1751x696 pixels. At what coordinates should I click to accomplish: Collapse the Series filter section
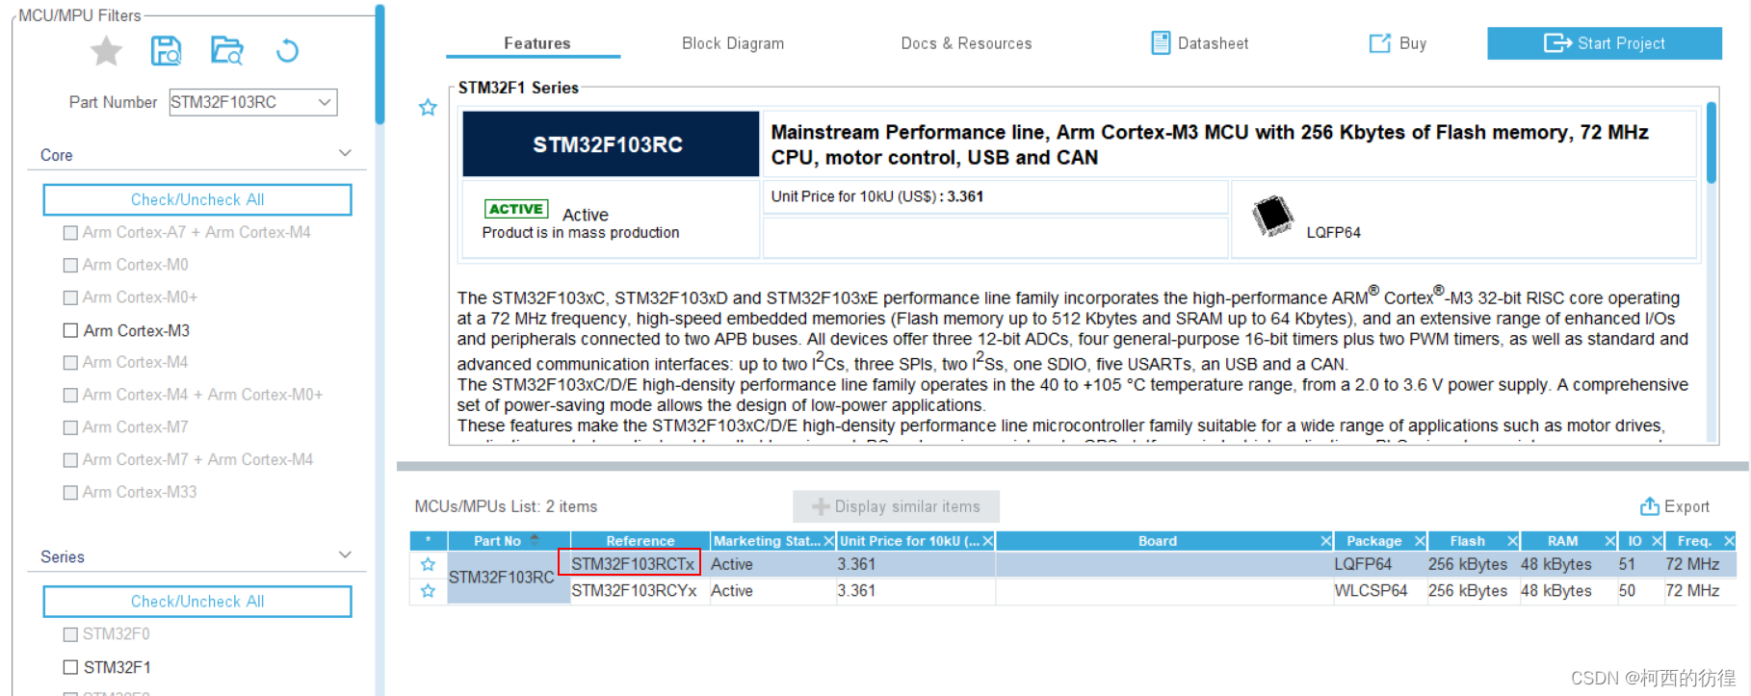(x=345, y=555)
